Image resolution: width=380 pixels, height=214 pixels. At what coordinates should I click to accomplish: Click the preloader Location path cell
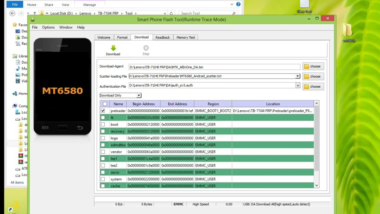pyautogui.click(x=273, y=111)
